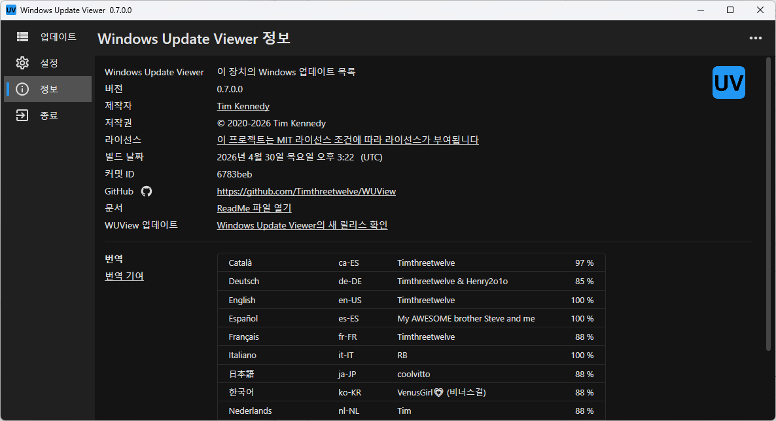
Task: Click the ca-ES locale code
Action: [x=349, y=263]
